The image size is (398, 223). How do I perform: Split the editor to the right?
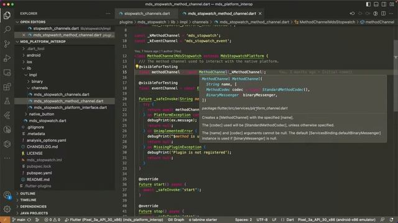click(383, 14)
